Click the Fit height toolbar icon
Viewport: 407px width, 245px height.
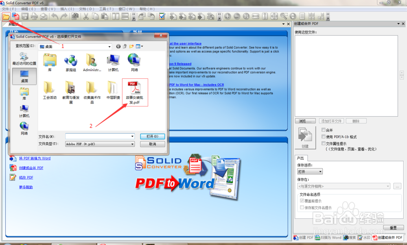point(265,16)
